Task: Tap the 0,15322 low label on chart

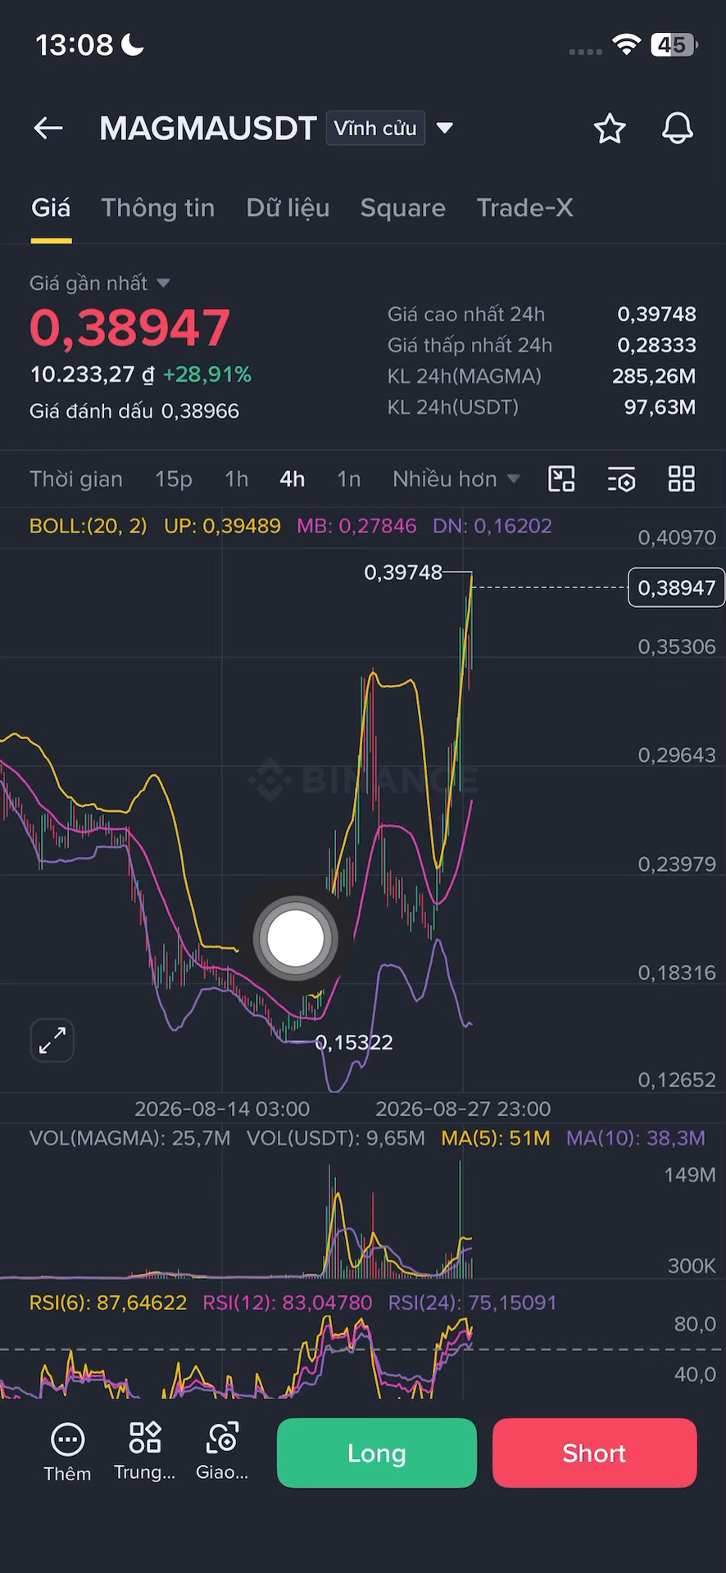Action: 354,1042
